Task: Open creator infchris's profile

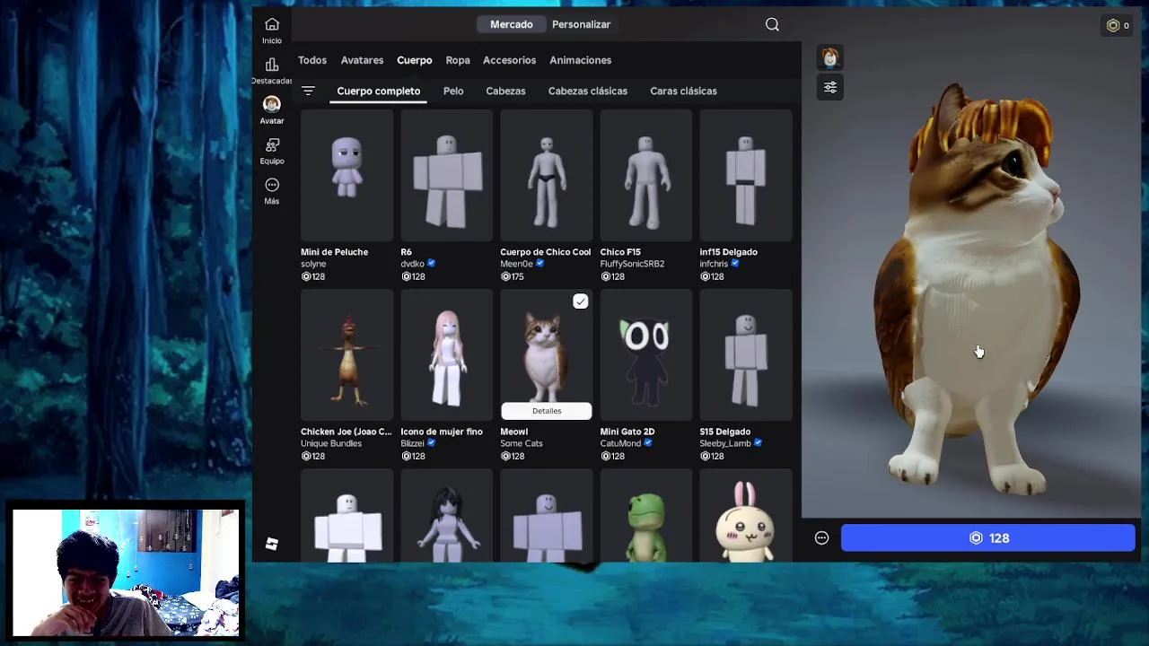Action: coord(714,264)
